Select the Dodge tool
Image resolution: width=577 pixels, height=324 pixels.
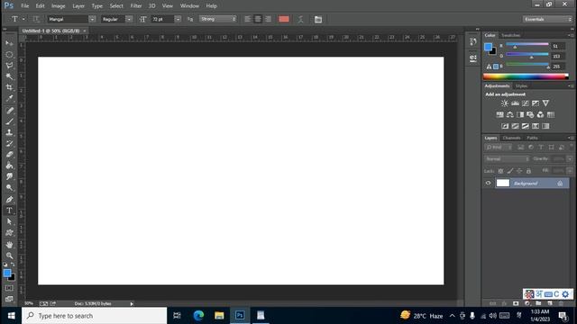[x=9, y=188]
